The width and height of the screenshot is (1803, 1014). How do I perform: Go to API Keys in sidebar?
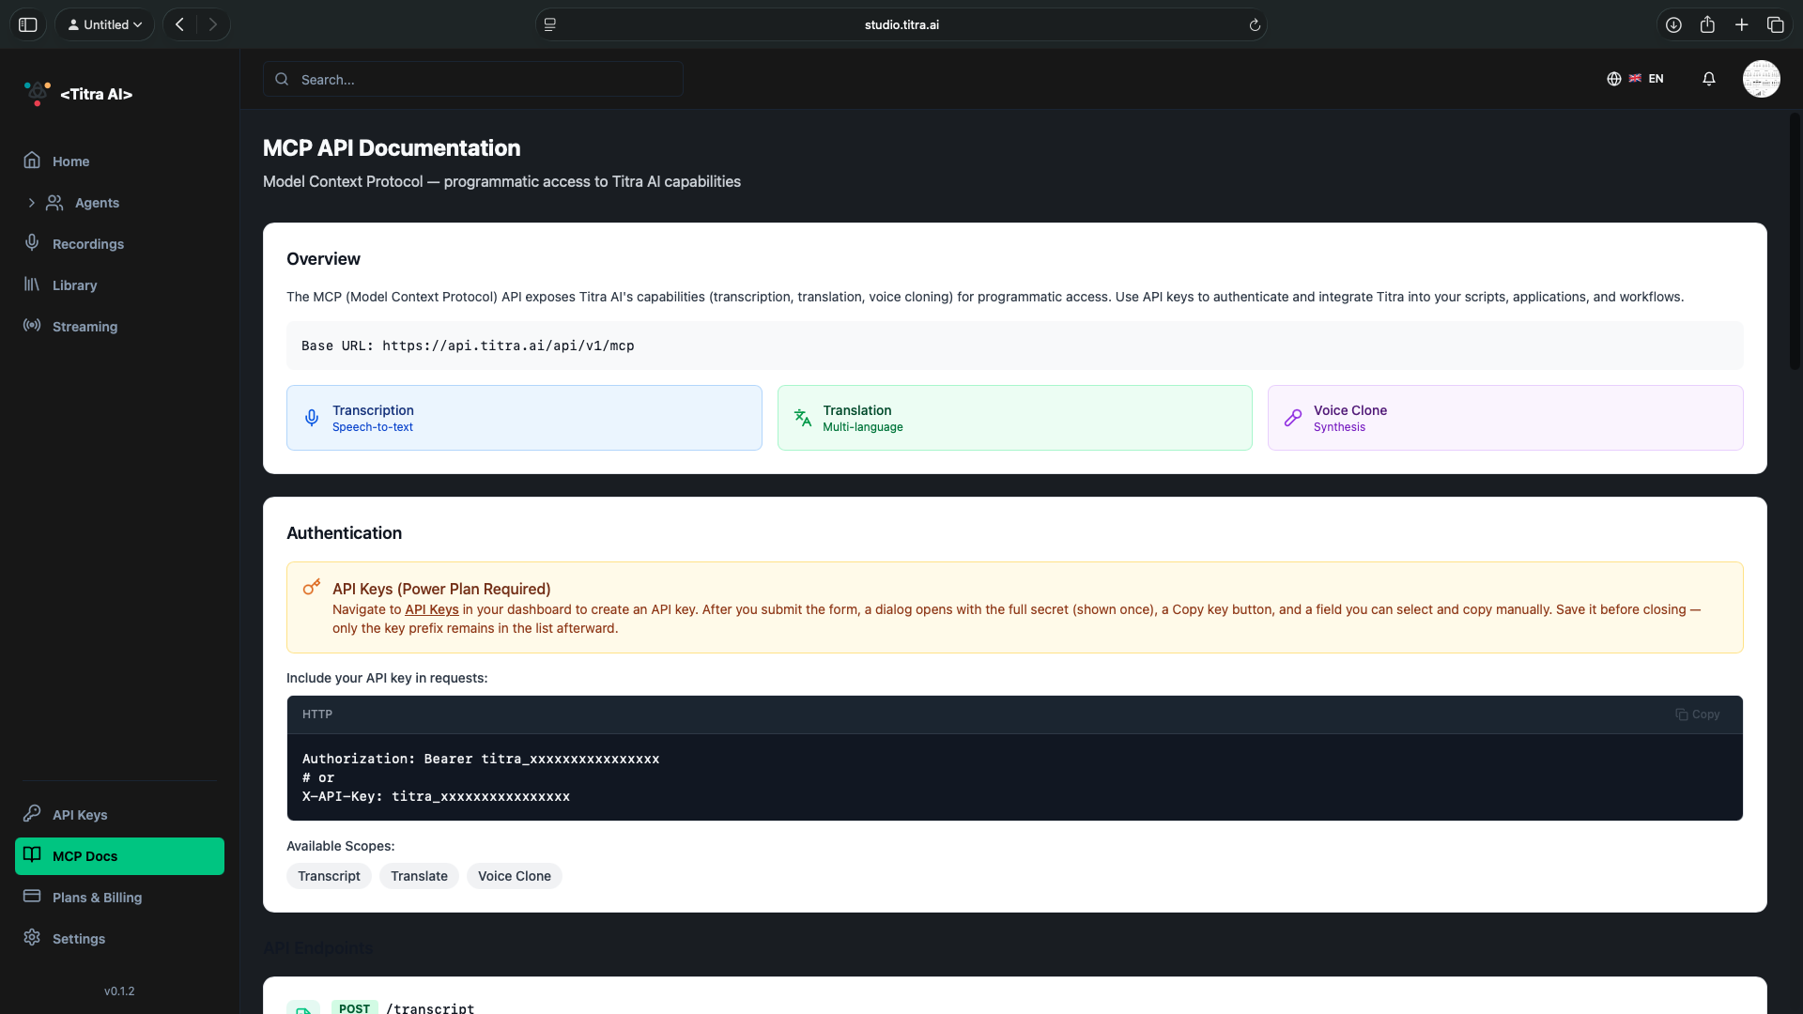click(119, 815)
